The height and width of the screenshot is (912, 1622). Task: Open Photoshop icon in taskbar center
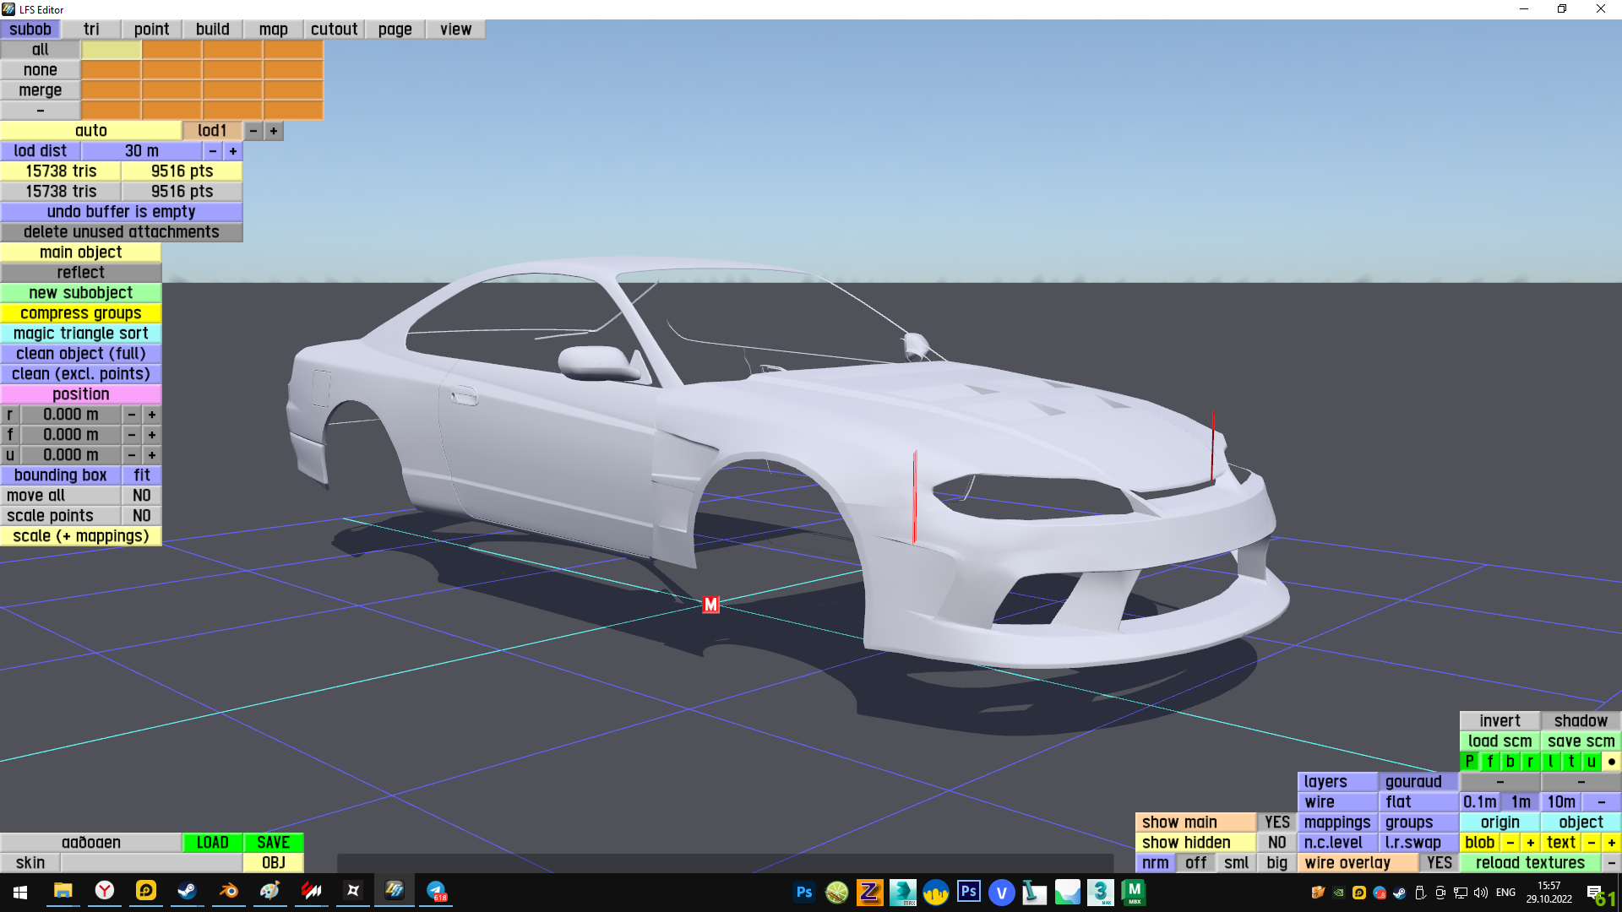point(804,892)
